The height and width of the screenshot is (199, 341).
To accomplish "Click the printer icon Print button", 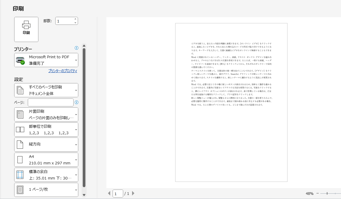I will (x=26, y=29).
